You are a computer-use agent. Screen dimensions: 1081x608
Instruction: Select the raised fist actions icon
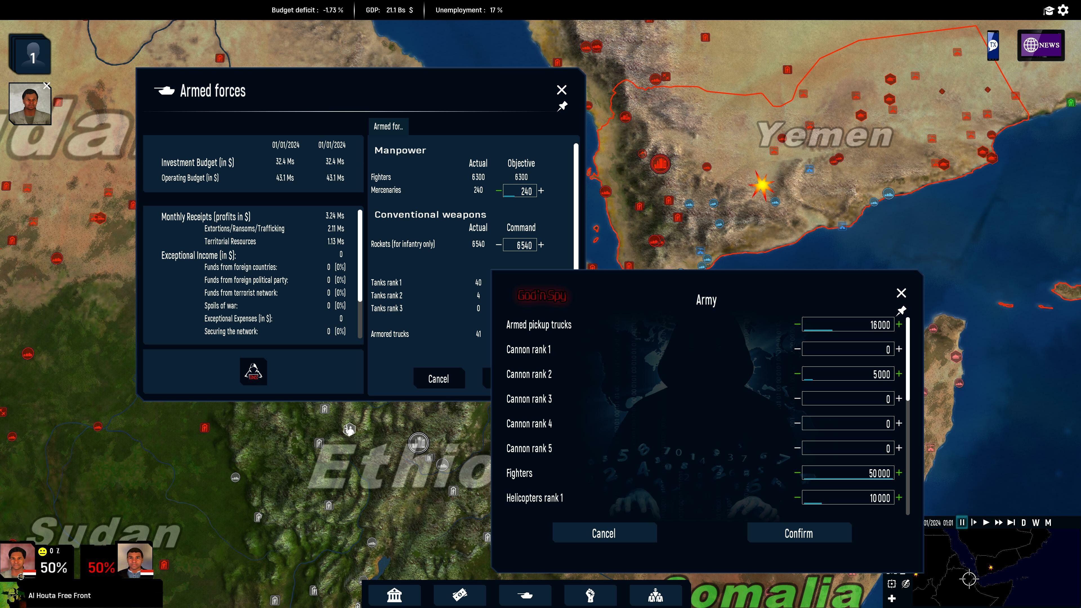pyautogui.click(x=590, y=594)
